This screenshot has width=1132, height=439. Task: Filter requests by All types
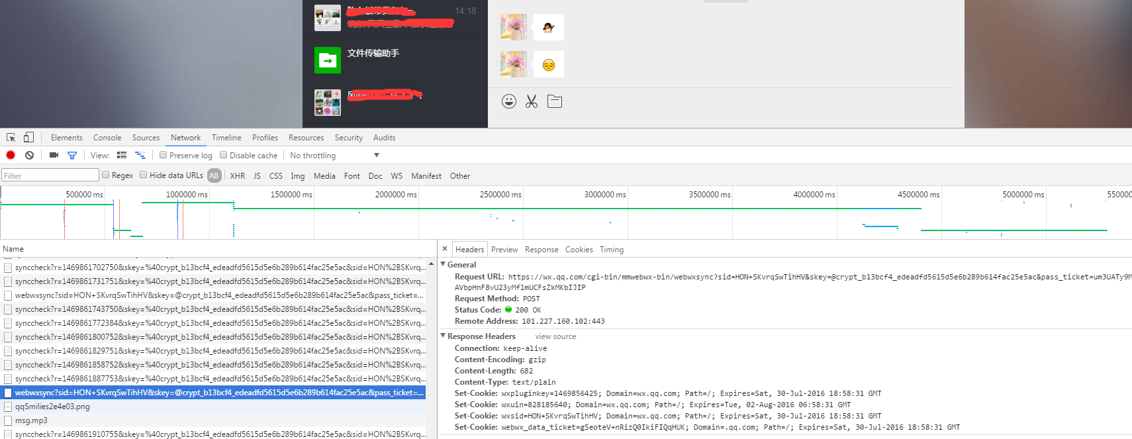pyautogui.click(x=214, y=175)
